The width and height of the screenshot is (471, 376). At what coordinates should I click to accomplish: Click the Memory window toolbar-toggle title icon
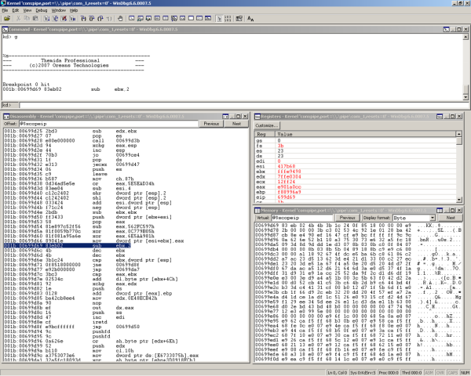440,210
